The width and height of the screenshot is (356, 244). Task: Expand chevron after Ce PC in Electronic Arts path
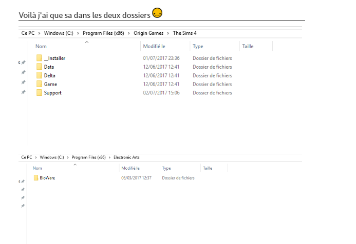pos(35,157)
